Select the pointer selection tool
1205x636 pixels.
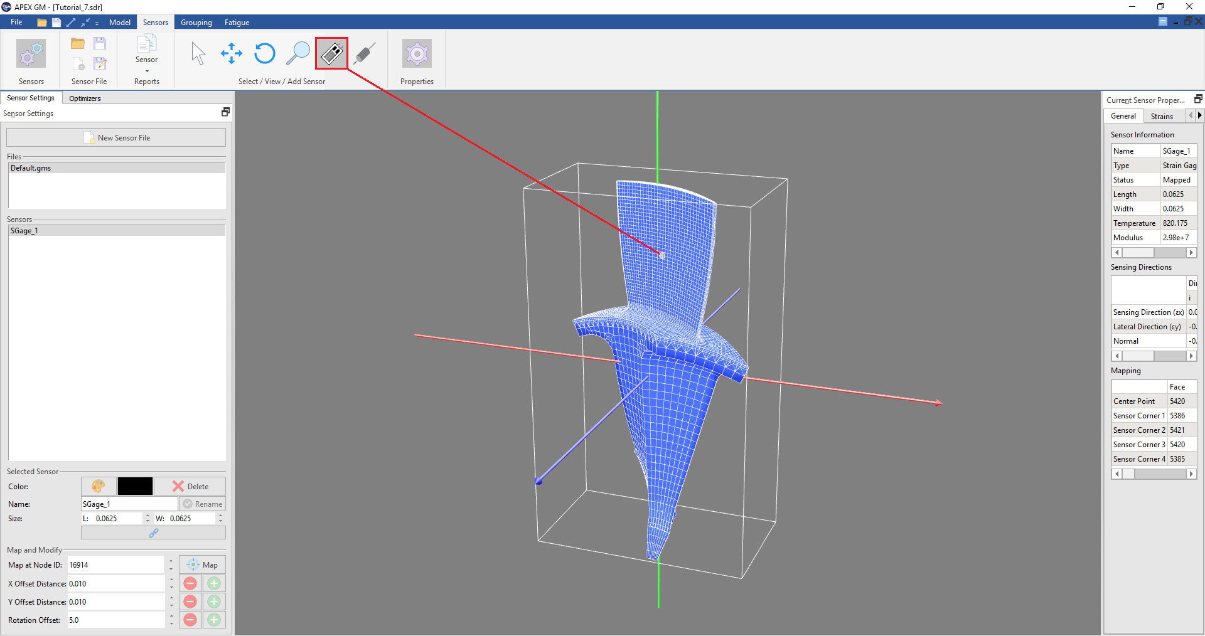coord(198,54)
